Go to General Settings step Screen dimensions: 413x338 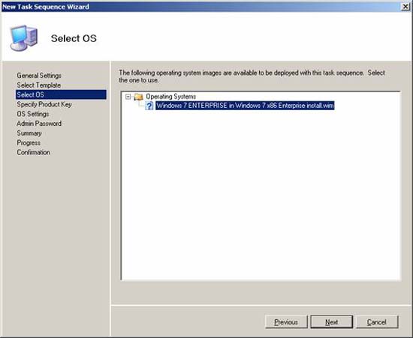coord(39,76)
